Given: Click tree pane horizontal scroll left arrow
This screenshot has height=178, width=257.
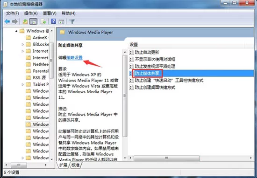Looking at the screenshot, I should (6, 165).
